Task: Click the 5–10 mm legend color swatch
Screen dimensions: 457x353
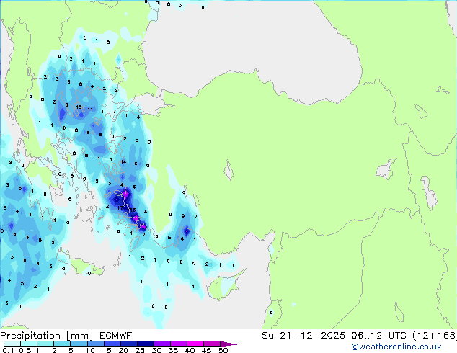Action: click(x=79, y=344)
